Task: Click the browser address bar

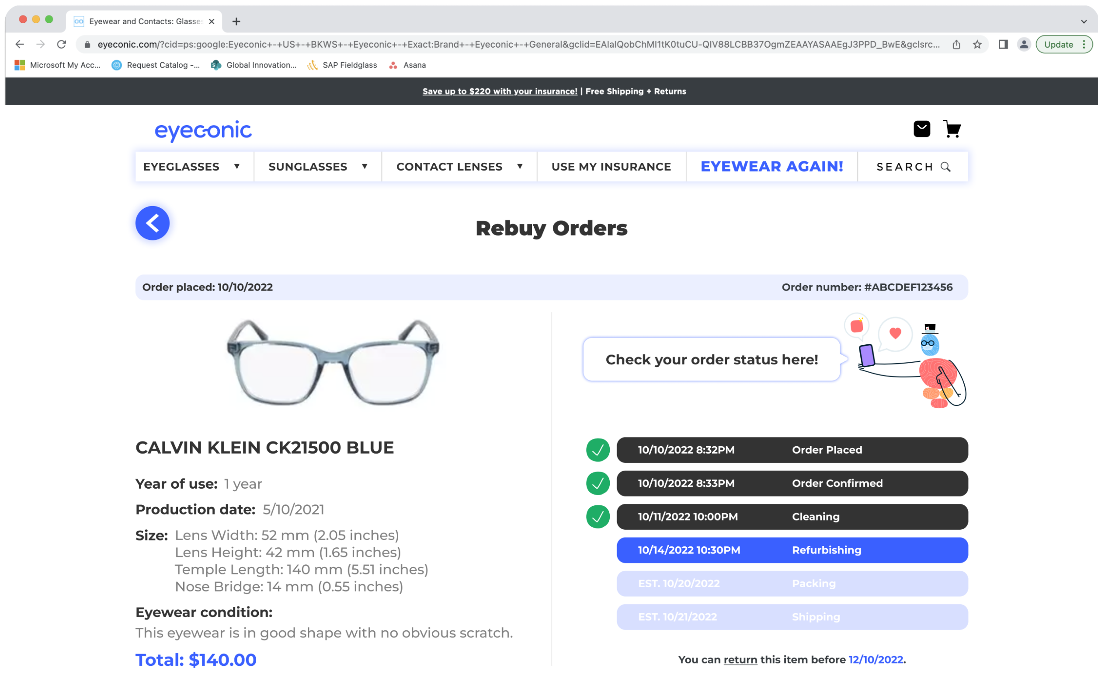Action: [x=518, y=44]
